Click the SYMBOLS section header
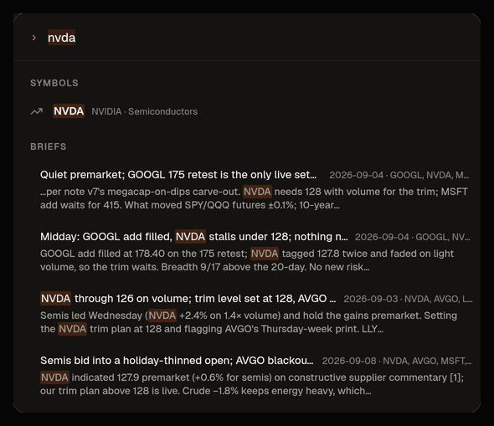This screenshot has width=494, height=426. tap(54, 83)
